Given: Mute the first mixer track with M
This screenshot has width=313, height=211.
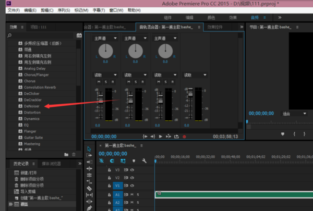Looking at the screenshot, I should point(99,82).
